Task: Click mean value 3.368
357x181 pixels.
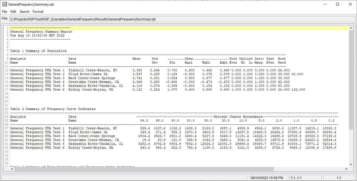Action: [x=137, y=70]
